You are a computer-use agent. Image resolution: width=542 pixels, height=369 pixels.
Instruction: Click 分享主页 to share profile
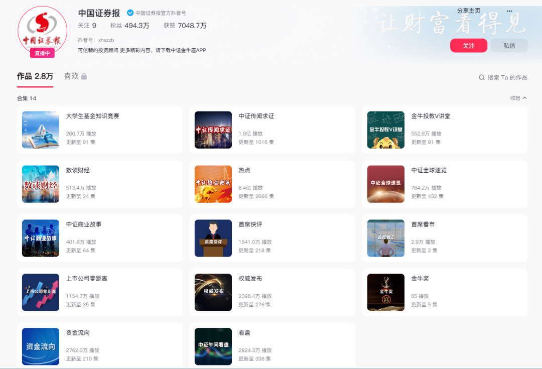pos(469,11)
